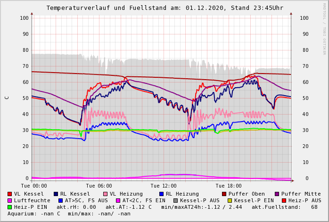Click the 'Tue 06:00' time axis label

pyautogui.click(x=99, y=186)
